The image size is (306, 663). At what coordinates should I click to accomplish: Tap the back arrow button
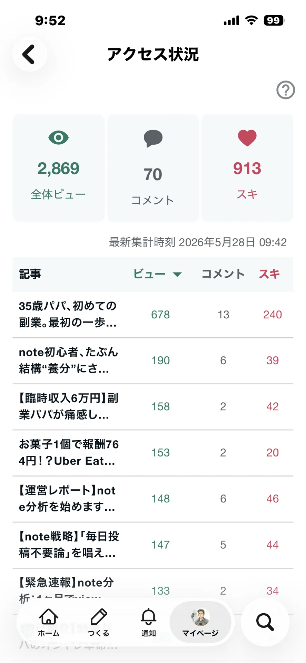[30, 55]
